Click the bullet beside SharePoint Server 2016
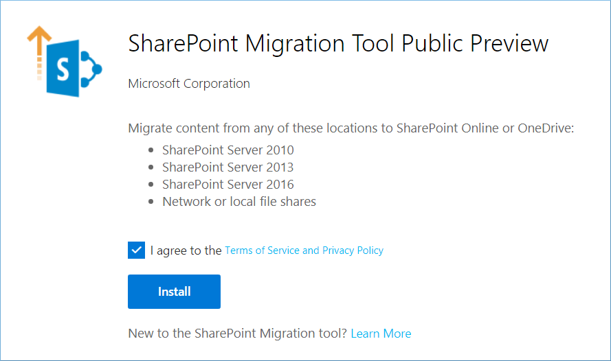Screen dimensions: 611x361 pyautogui.click(x=151, y=185)
